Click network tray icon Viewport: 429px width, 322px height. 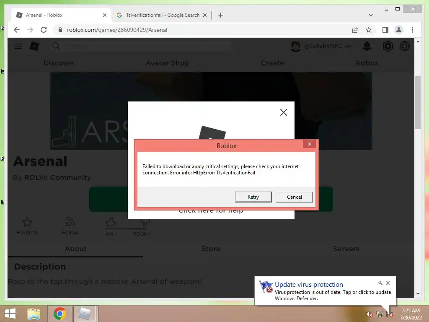tap(380, 314)
